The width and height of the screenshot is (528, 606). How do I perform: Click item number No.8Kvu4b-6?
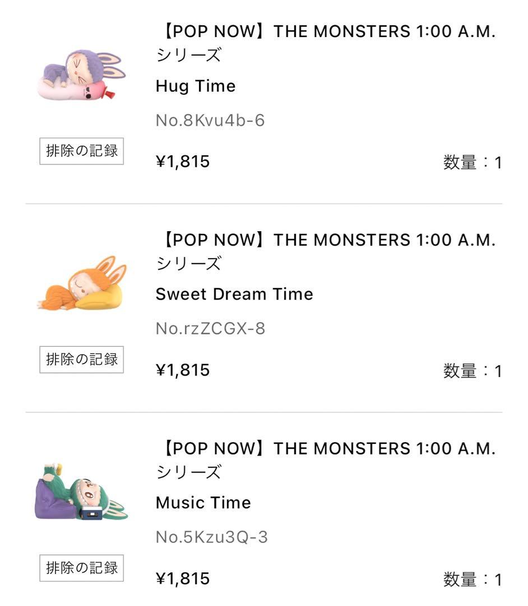coord(210,121)
